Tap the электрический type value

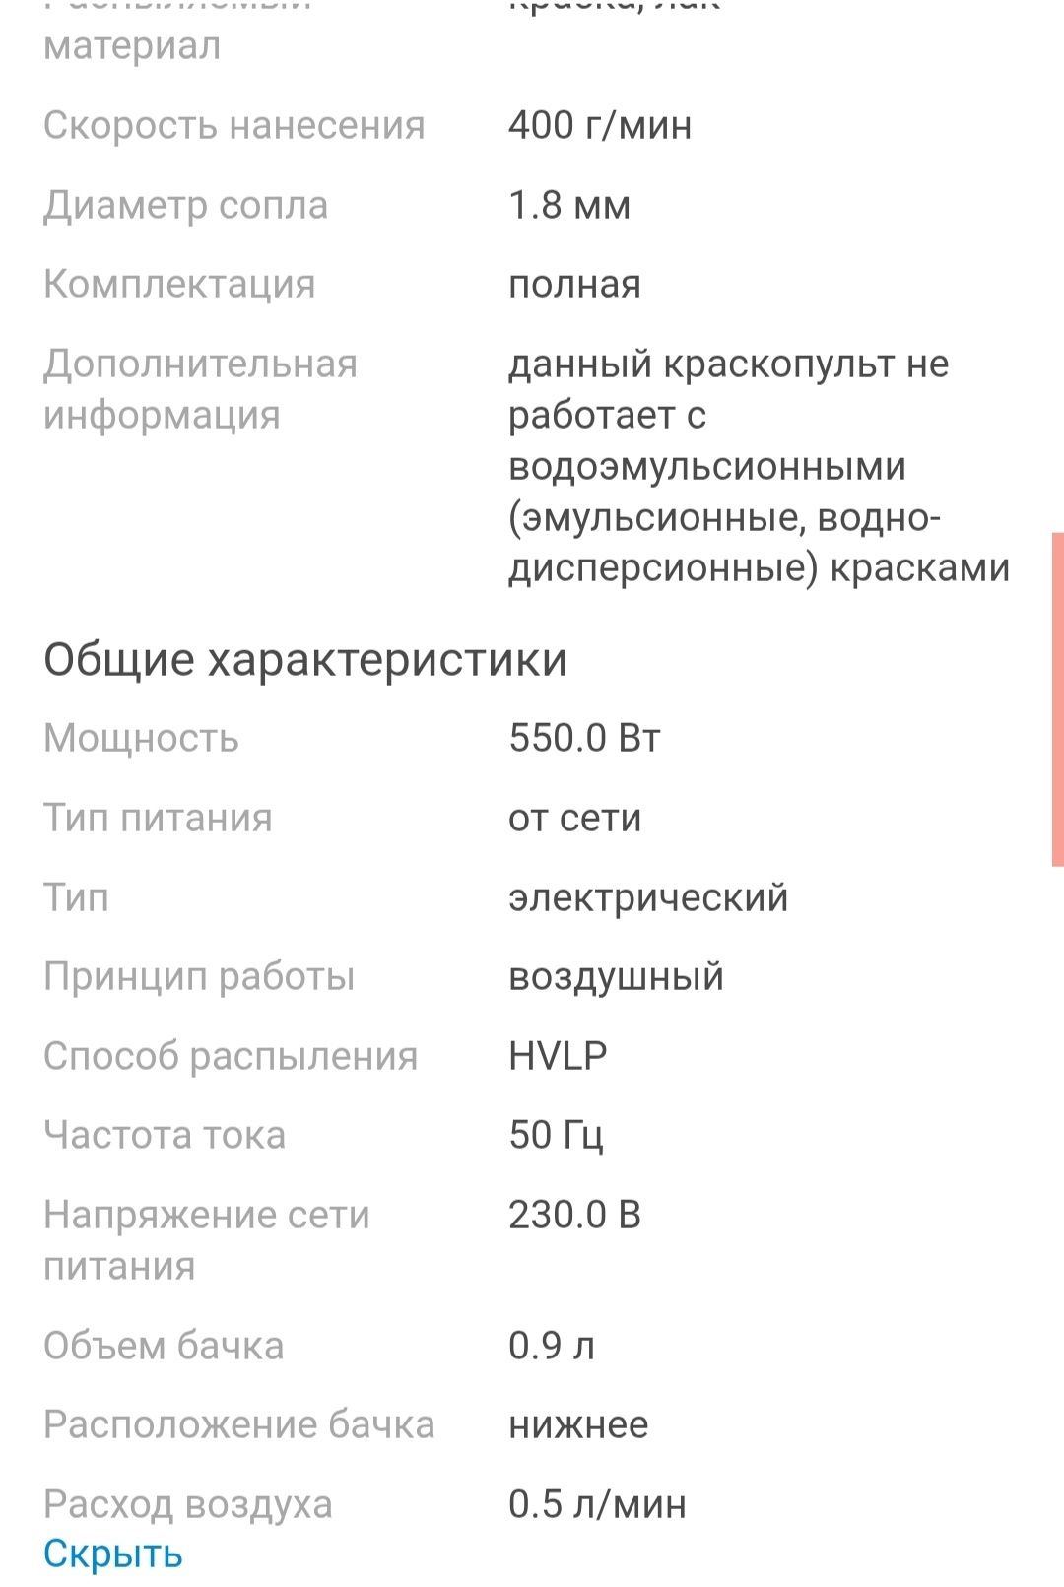[x=648, y=897]
